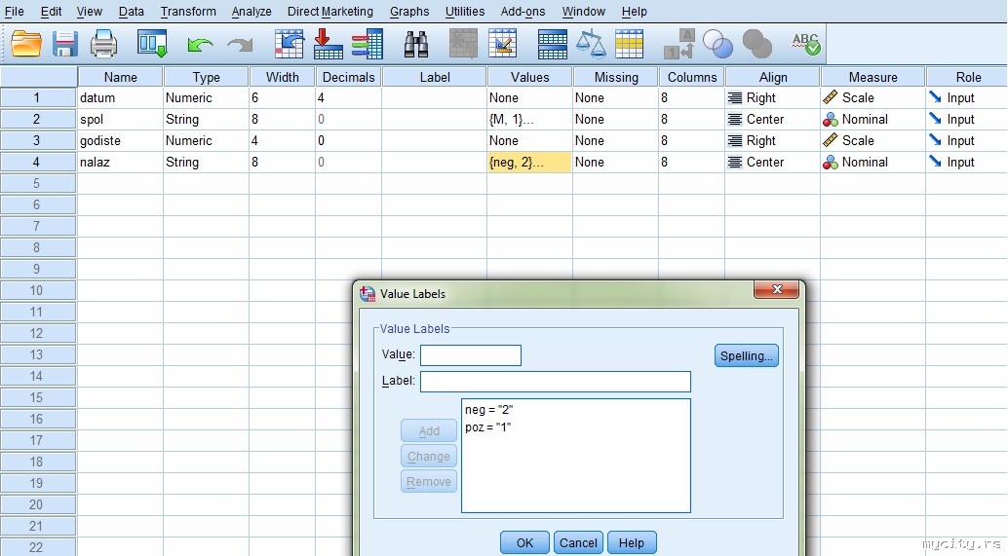
Task: Click Cancel in Value Labels dialog
Action: tap(578, 542)
